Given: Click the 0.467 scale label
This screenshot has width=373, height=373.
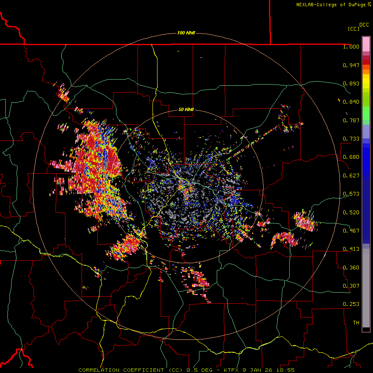Looking at the screenshot, I should click(x=351, y=231).
